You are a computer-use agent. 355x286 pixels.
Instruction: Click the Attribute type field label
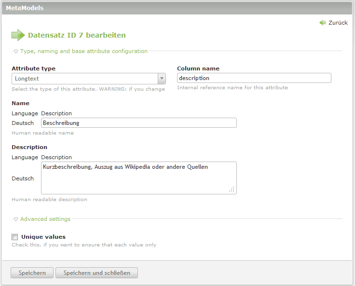(x=33, y=68)
